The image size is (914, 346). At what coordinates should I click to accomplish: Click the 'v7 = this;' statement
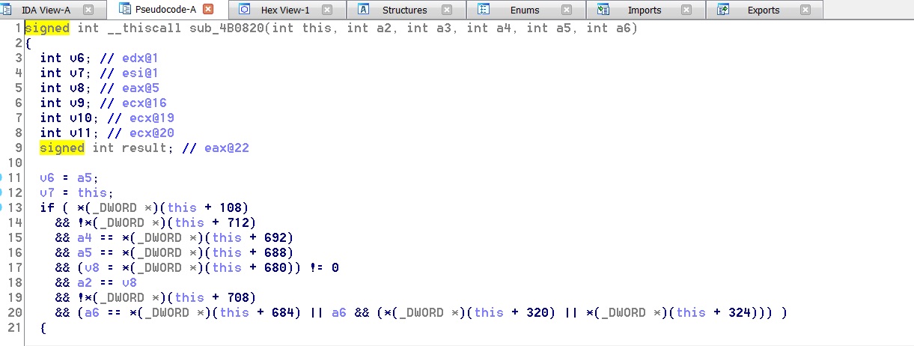pyautogui.click(x=77, y=192)
